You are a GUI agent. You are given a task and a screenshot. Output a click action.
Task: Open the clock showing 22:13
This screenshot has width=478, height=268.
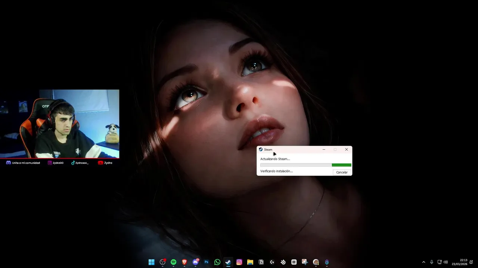[x=459, y=262]
